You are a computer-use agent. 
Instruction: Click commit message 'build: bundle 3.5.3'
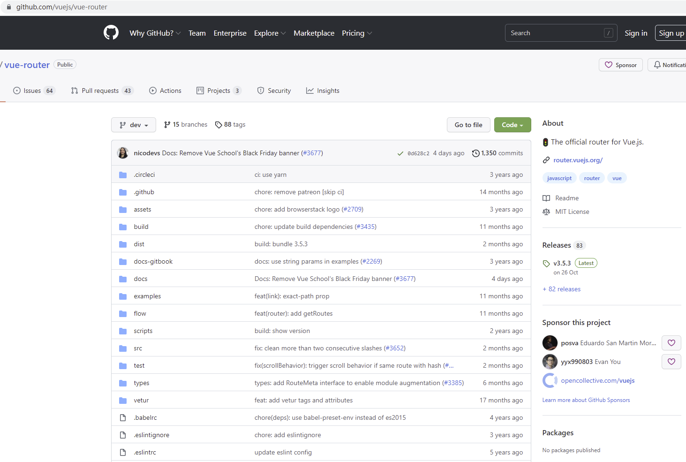pos(281,244)
